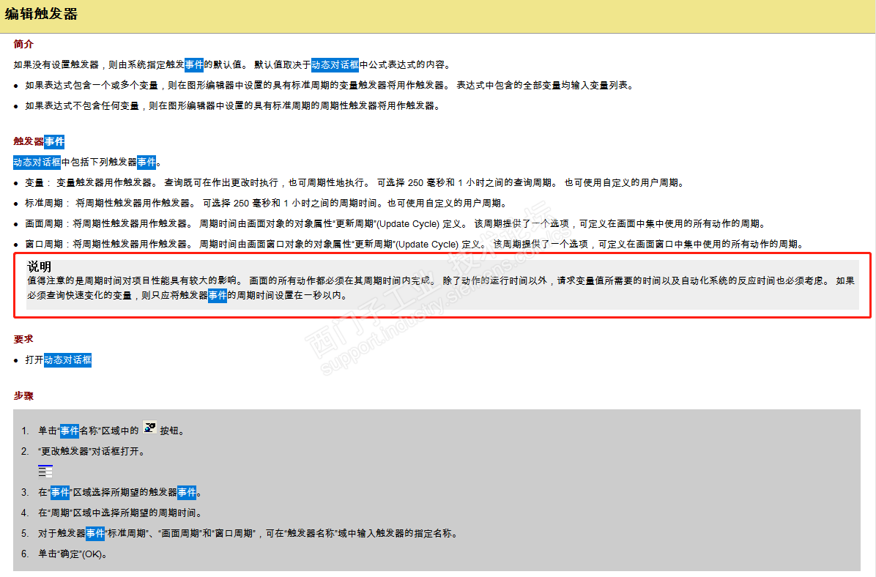Click the small list icon below step 2

coord(45,471)
